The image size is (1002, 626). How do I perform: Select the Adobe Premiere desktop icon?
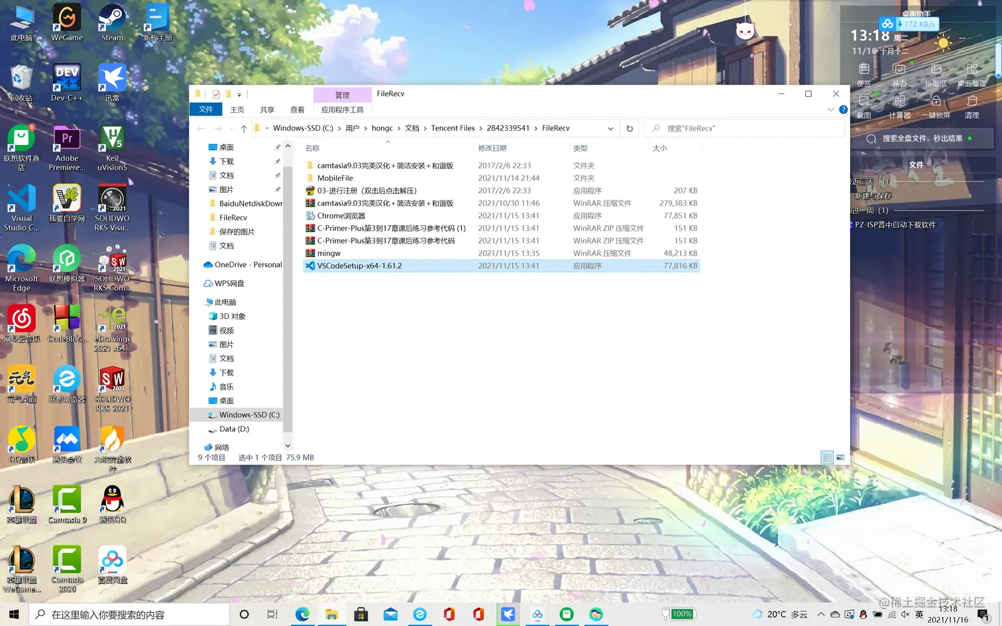67,148
